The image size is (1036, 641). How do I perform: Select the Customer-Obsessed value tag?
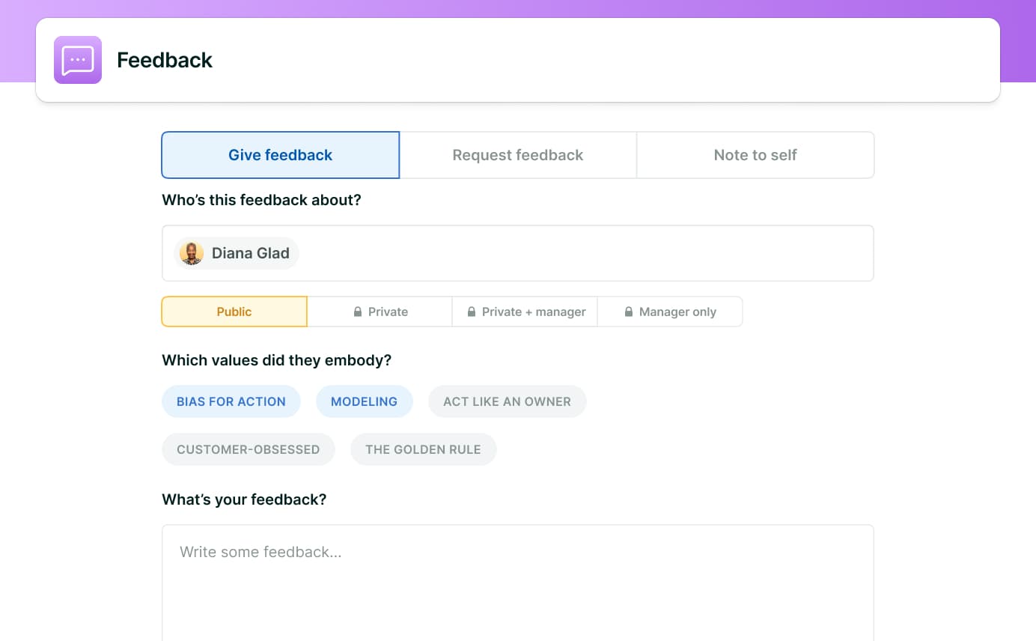pyautogui.click(x=248, y=449)
